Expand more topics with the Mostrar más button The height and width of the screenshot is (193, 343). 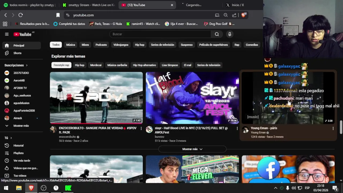pyautogui.click(x=192, y=149)
